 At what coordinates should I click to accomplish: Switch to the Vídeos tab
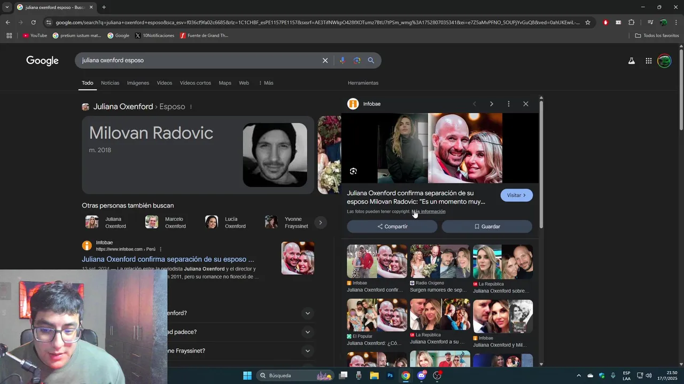point(165,83)
